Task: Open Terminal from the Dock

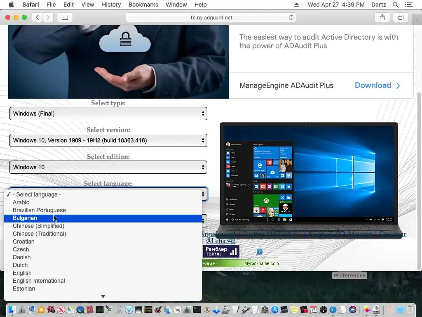Action: 197,310
